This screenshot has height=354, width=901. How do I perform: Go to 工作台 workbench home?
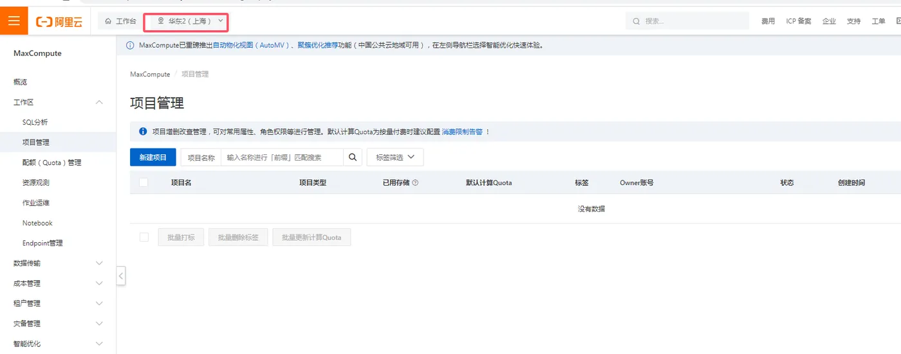[120, 21]
